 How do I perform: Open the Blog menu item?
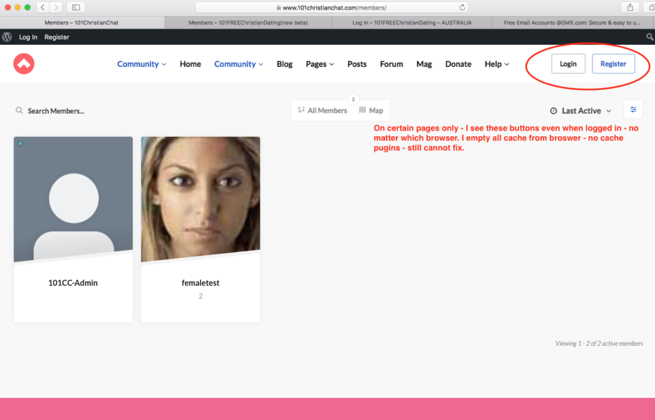pos(285,64)
